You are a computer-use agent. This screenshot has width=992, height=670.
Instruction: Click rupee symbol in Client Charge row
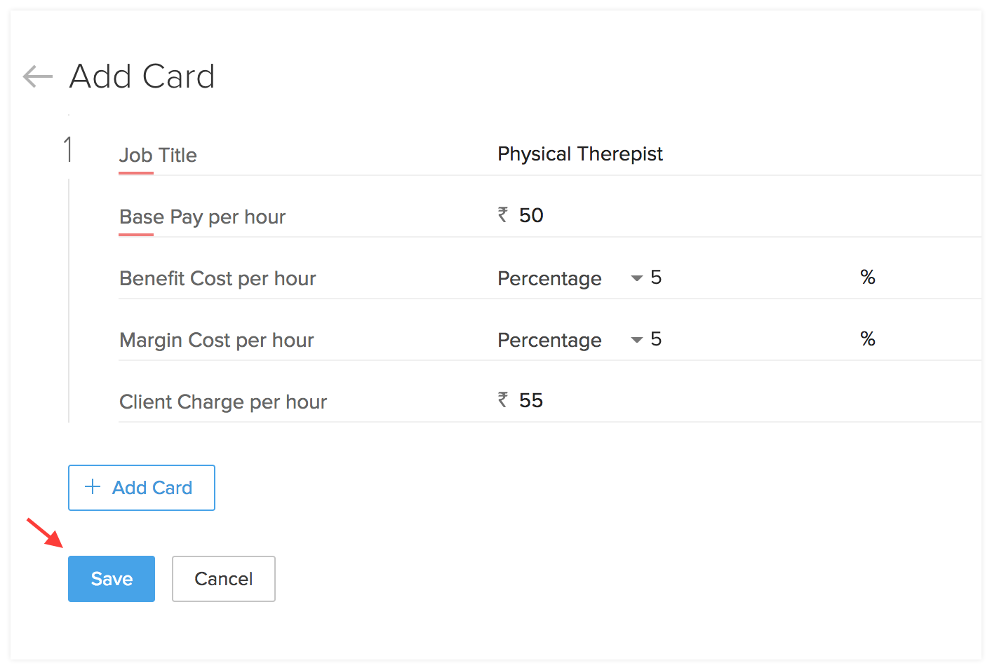coord(503,399)
